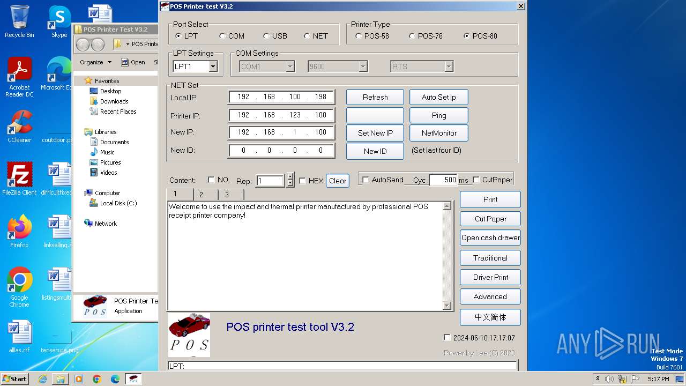
Task: Select the POS Printer test taskbar icon
Action: pyautogui.click(x=133, y=379)
